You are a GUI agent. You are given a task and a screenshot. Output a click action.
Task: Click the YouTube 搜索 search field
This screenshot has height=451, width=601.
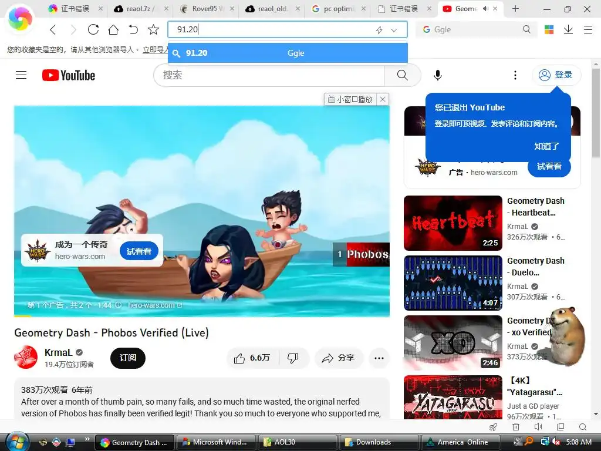268,75
